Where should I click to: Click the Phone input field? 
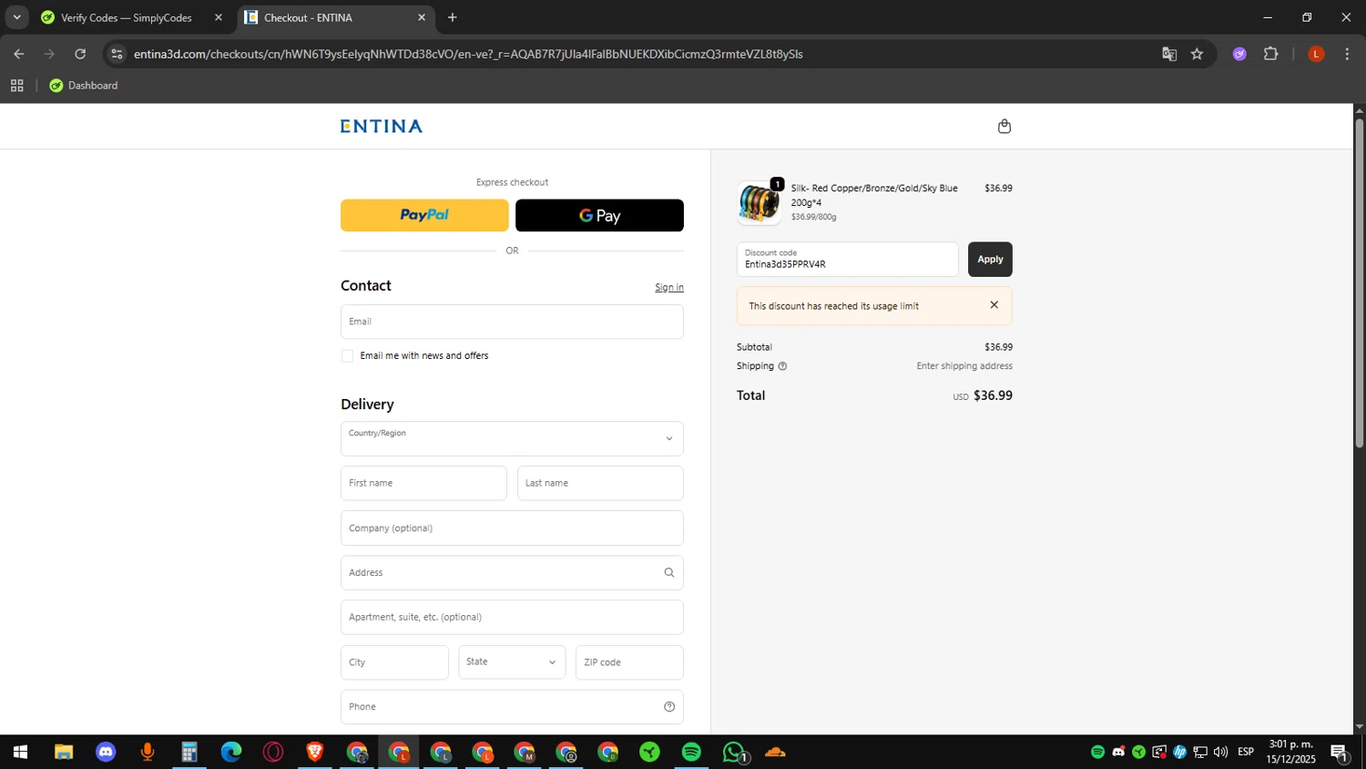tap(512, 707)
